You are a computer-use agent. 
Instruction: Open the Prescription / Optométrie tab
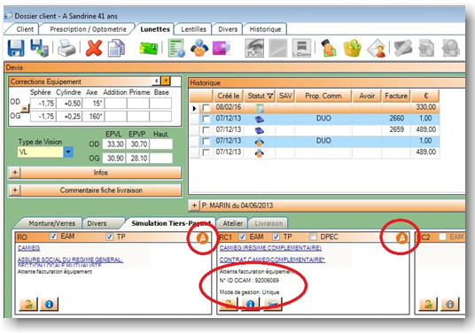[88, 29]
